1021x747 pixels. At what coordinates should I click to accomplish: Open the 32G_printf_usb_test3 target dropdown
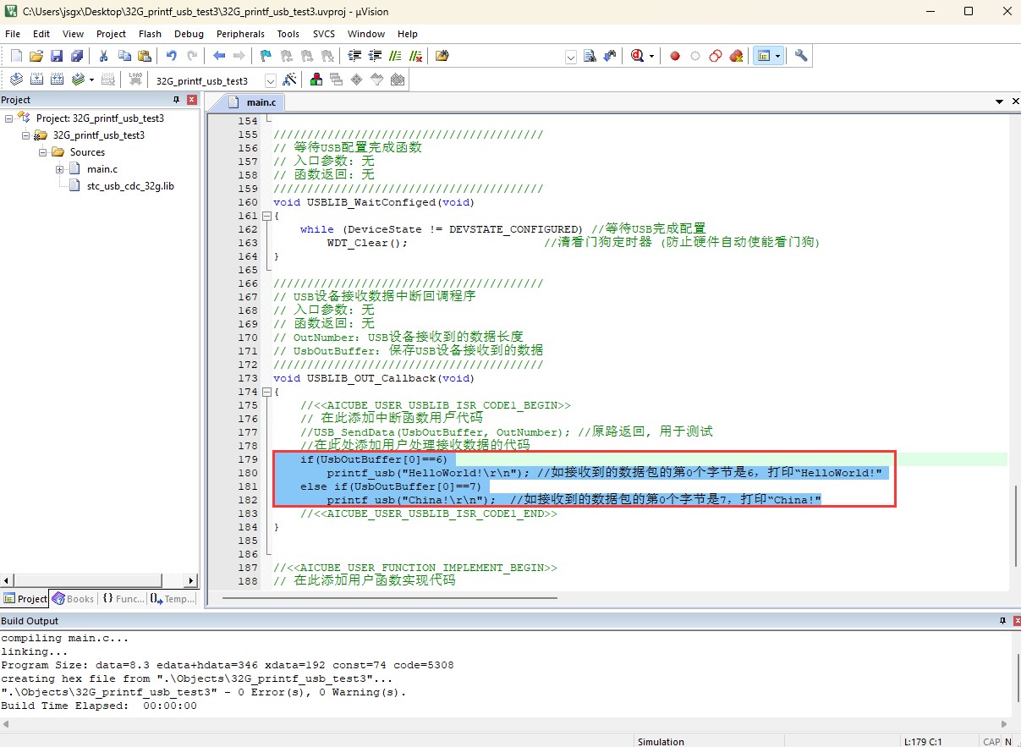tap(271, 80)
